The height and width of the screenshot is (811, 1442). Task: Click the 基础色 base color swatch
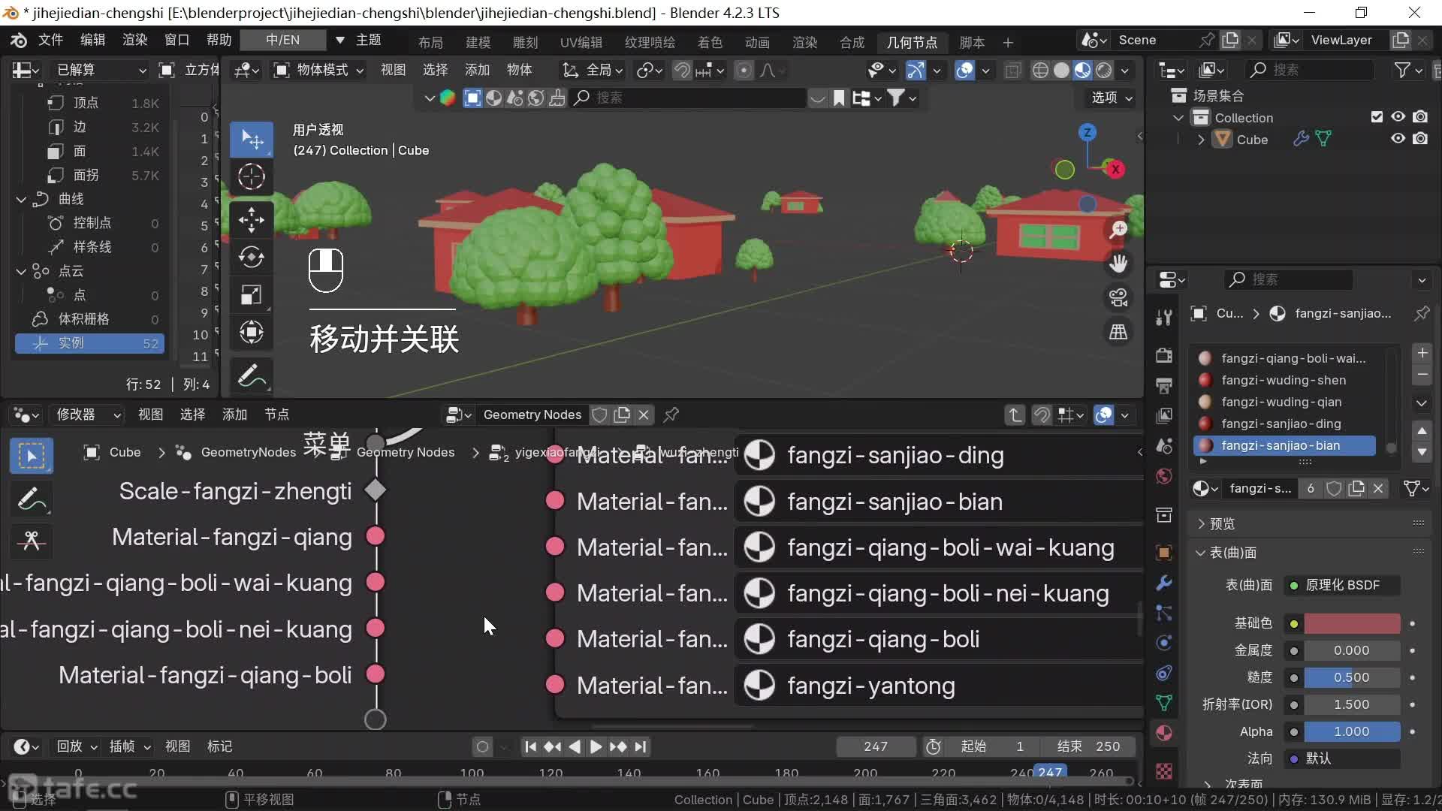1351,623
